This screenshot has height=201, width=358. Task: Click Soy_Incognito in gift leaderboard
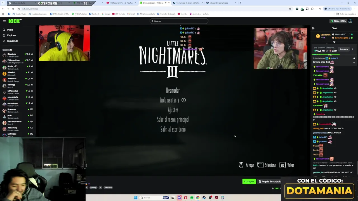(341, 38)
